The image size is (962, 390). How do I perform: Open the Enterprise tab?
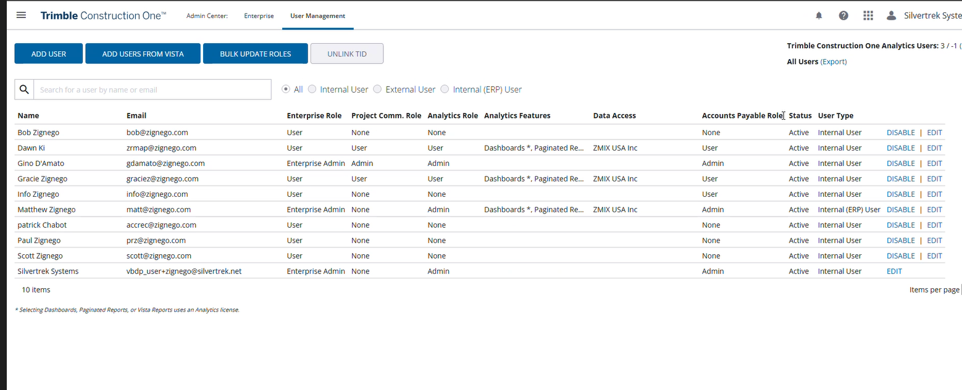click(259, 16)
